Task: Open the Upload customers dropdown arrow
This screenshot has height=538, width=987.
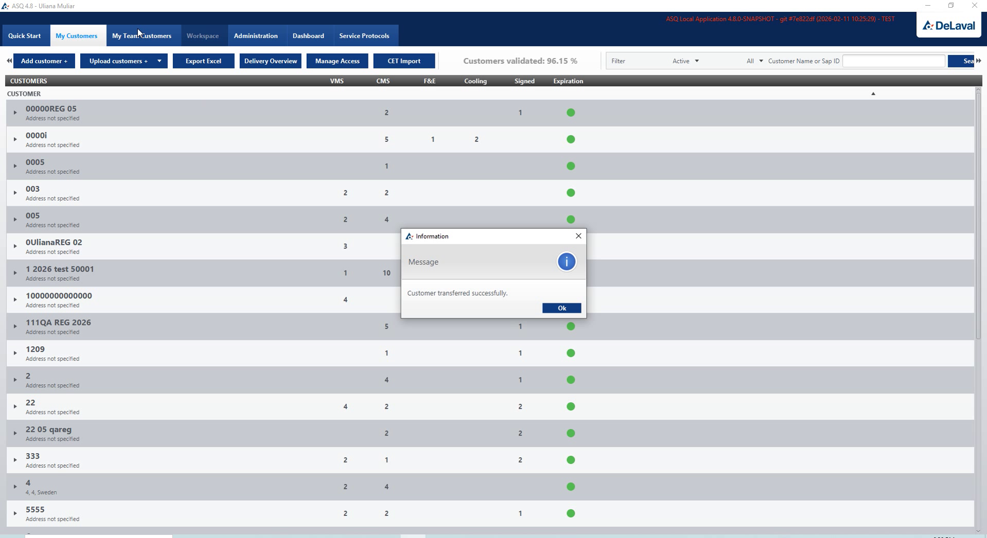Action: pyautogui.click(x=160, y=61)
